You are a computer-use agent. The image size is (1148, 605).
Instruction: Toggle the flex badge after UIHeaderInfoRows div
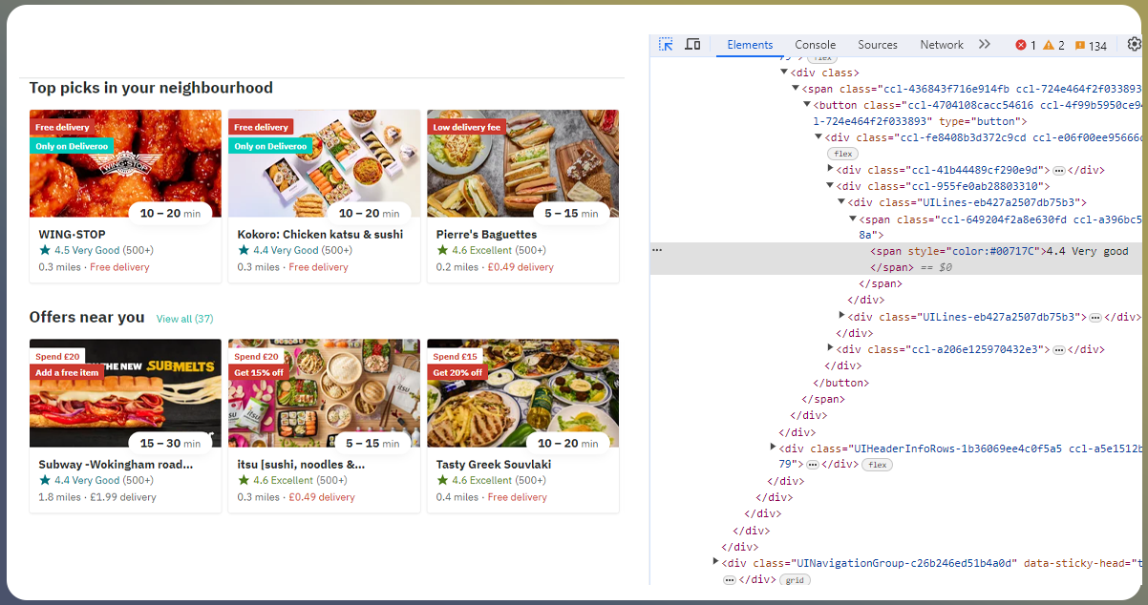pos(877,465)
